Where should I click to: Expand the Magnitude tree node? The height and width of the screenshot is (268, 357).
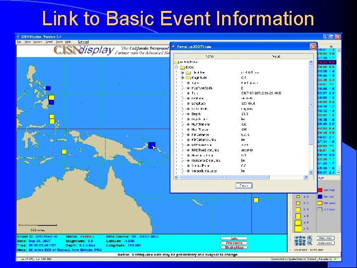[x=182, y=78]
